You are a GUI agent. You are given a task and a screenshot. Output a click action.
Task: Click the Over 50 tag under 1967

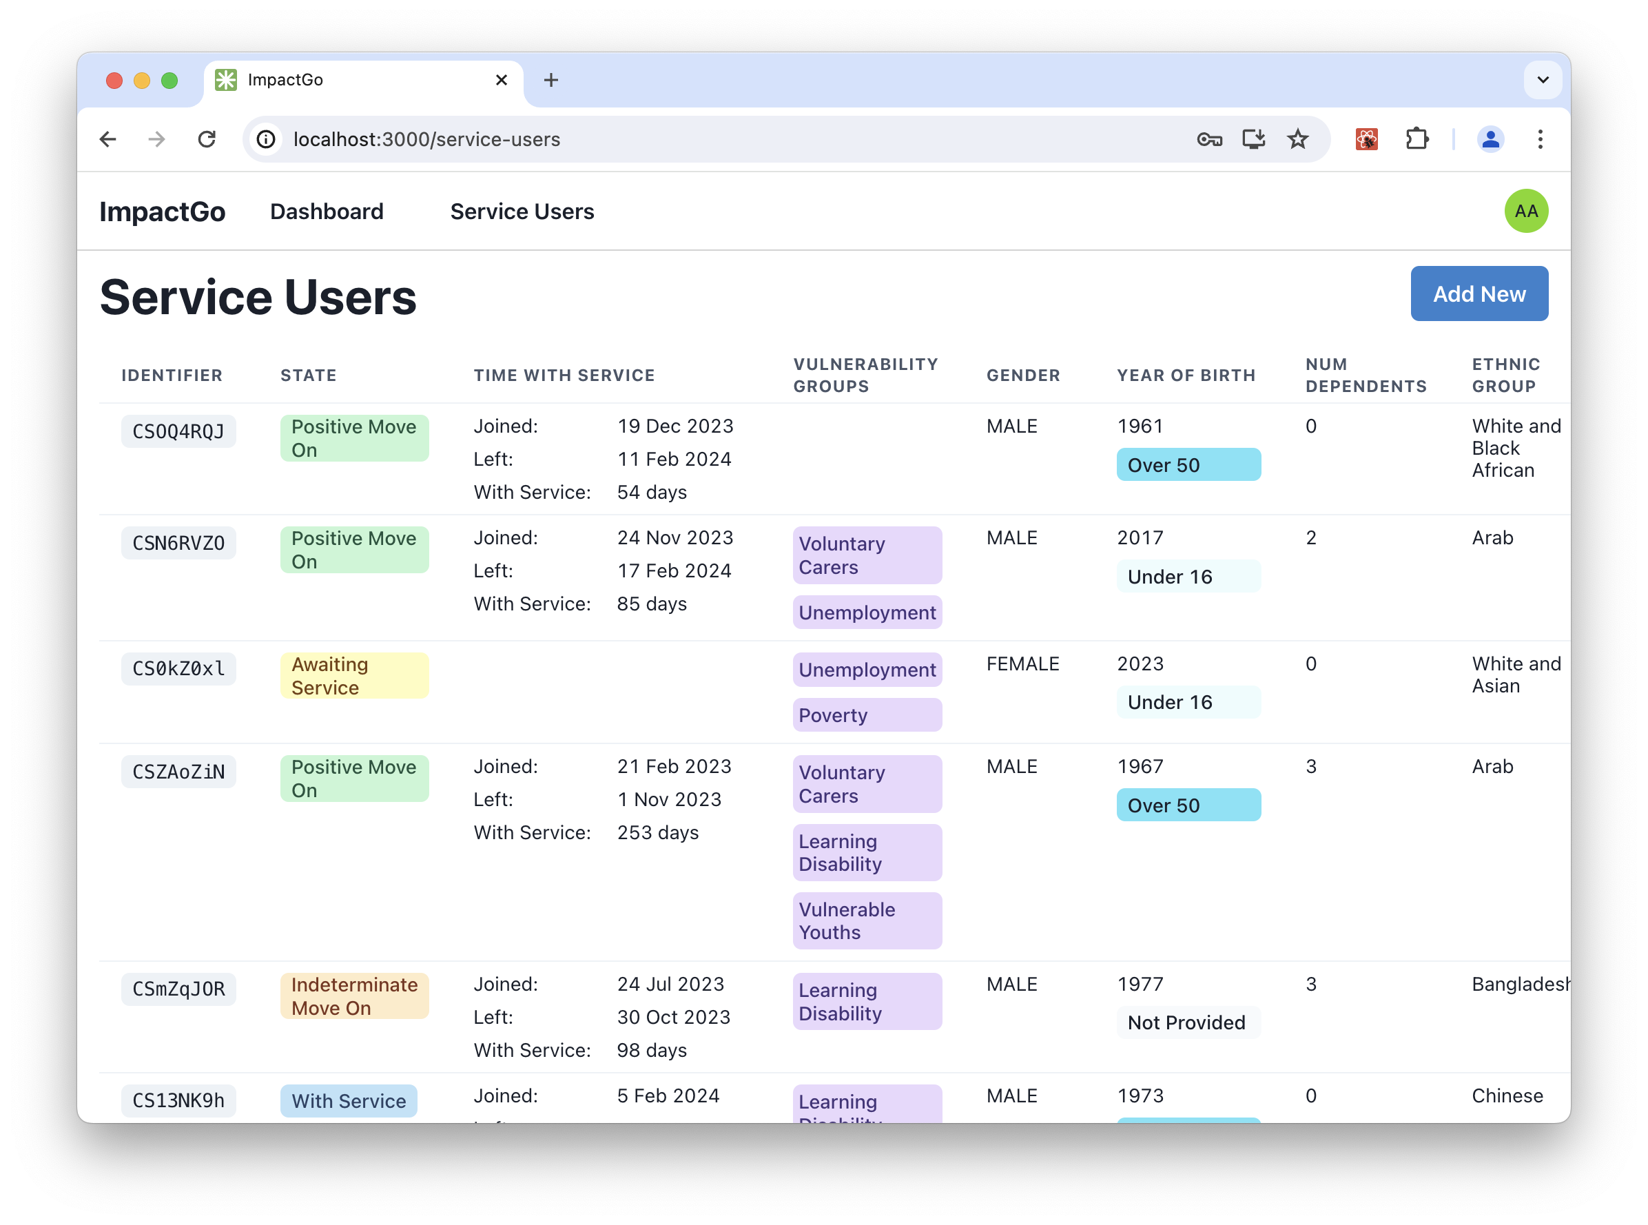pyautogui.click(x=1188, y=806)
